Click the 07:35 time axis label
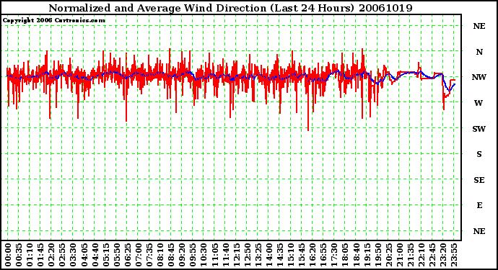 pos(149,255)
